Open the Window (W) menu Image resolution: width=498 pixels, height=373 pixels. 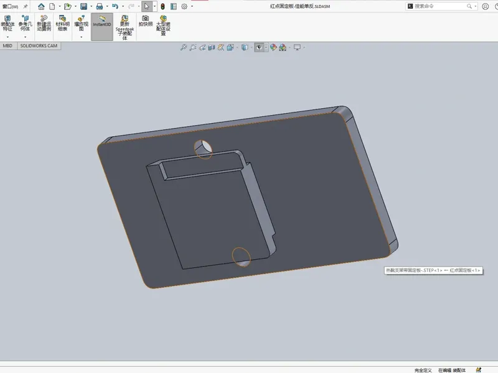[x=10, y=6]
